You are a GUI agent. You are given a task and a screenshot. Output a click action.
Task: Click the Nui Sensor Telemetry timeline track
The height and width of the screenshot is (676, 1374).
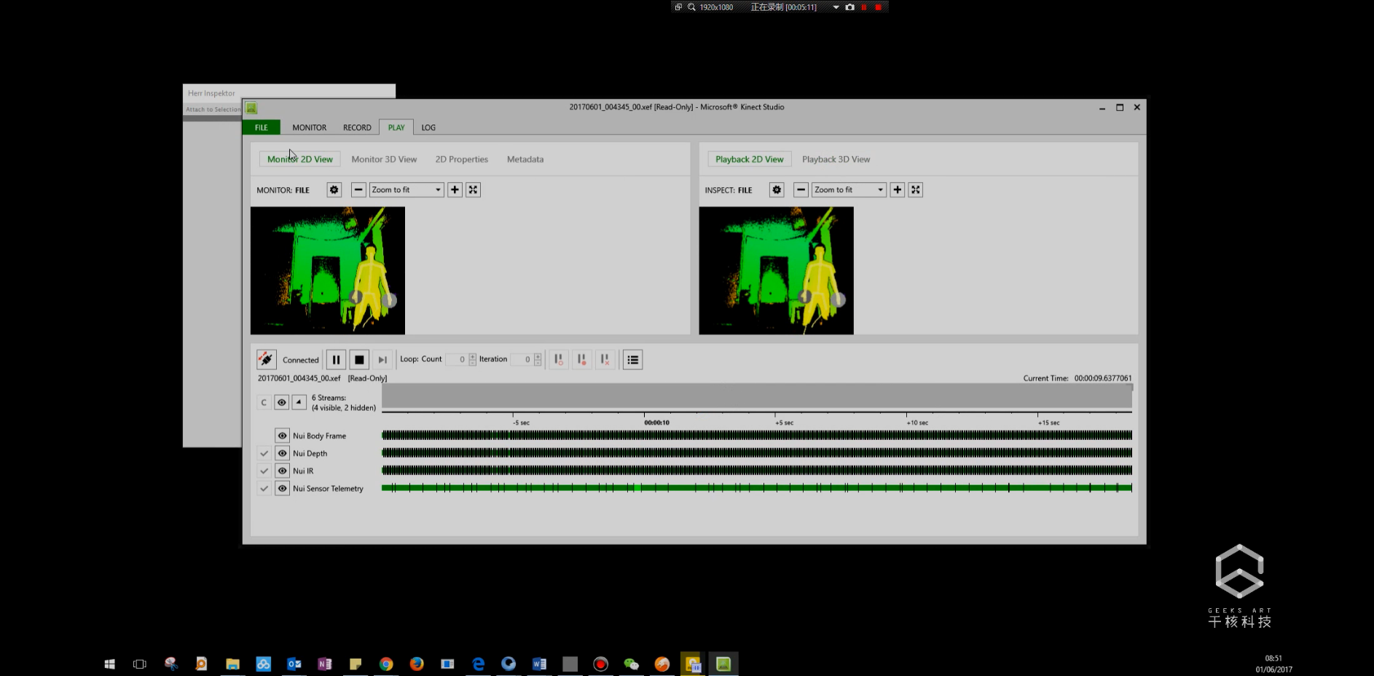tap(757, 488)
